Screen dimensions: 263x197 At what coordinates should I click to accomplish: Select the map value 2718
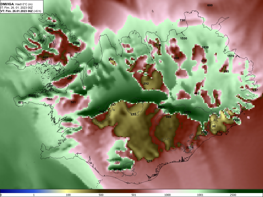click(x=117, y=169)
